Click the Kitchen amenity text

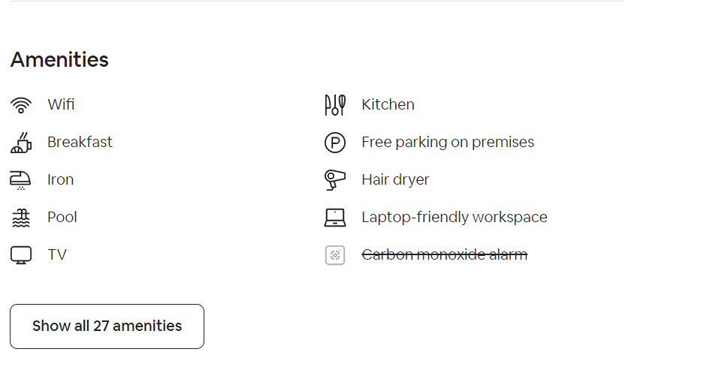388,104
